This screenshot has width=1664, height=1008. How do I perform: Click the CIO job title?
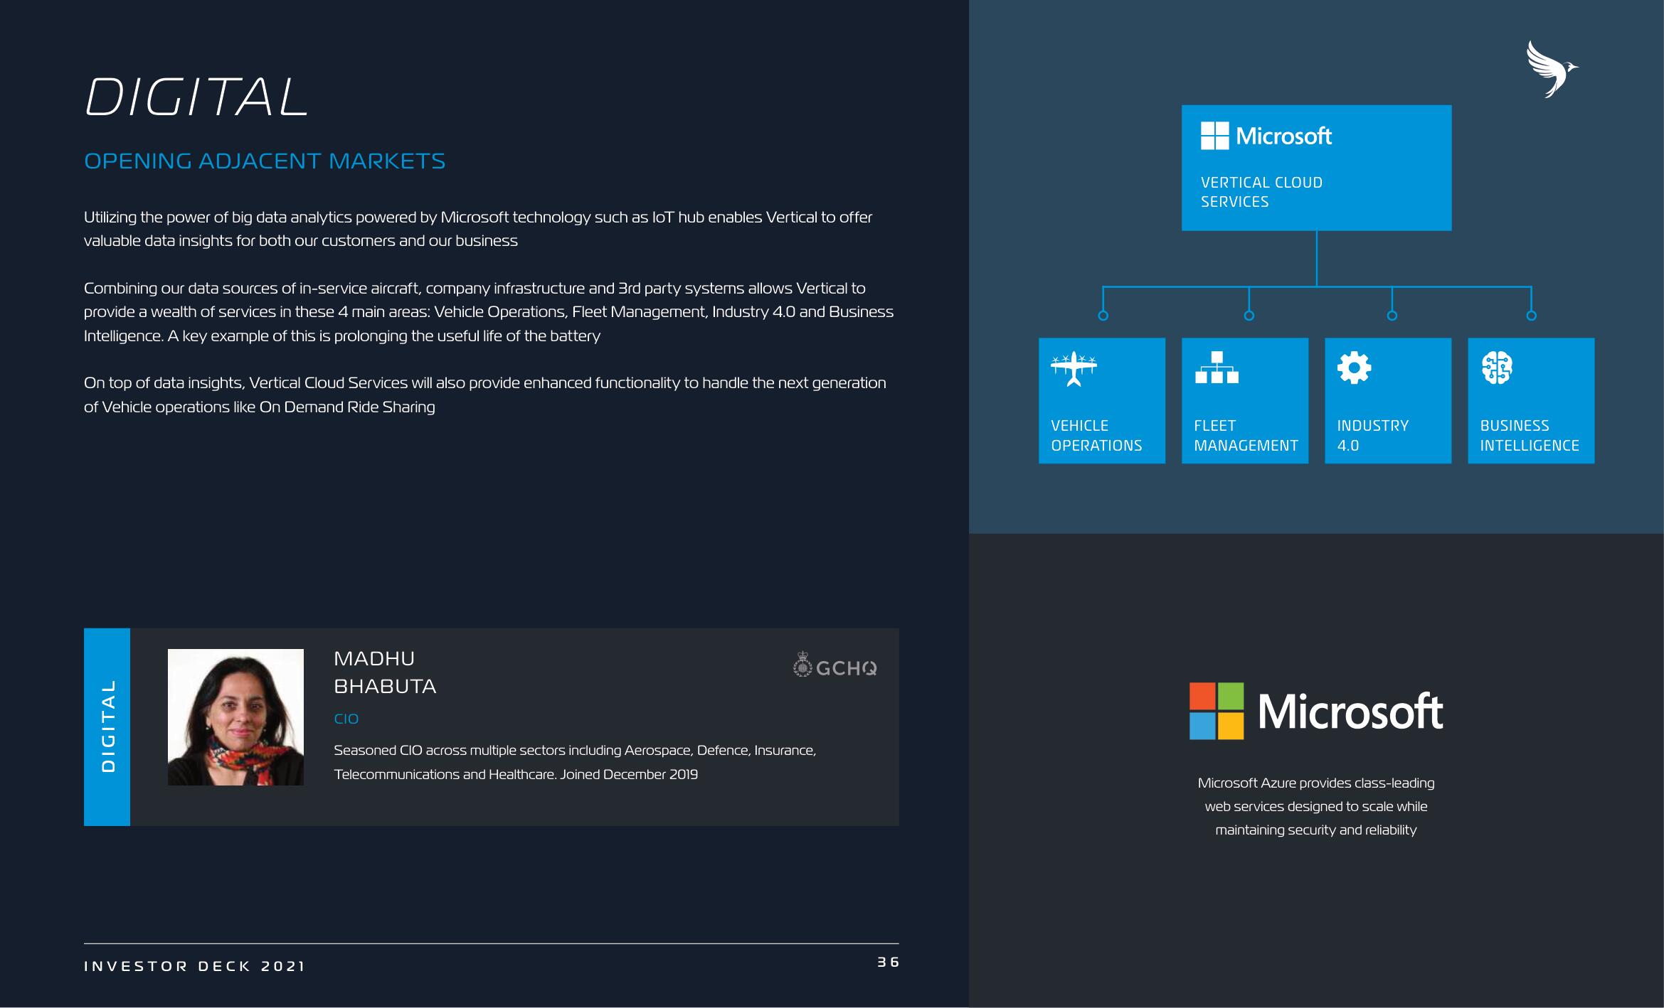[346, 719]
